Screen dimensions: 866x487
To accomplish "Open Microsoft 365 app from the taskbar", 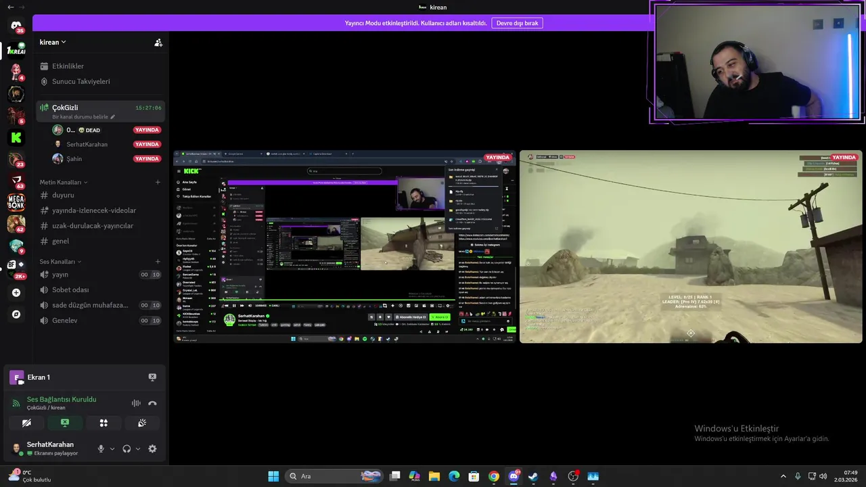I will point(415,476).
